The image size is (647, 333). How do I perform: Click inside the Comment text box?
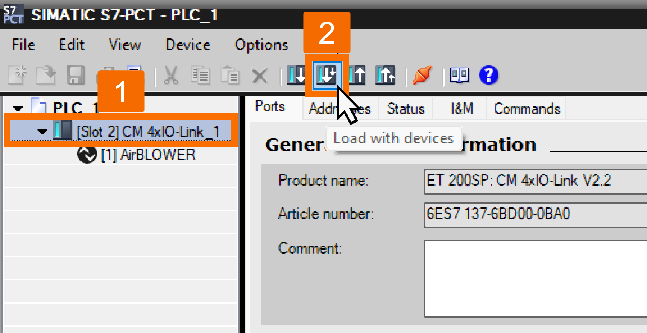[536, 278]
